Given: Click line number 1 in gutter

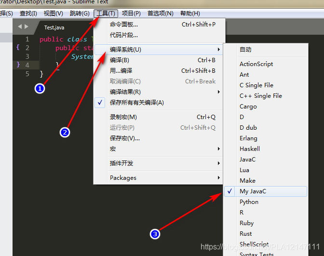Looking at the screenshot, I should (x=27, y=39).
